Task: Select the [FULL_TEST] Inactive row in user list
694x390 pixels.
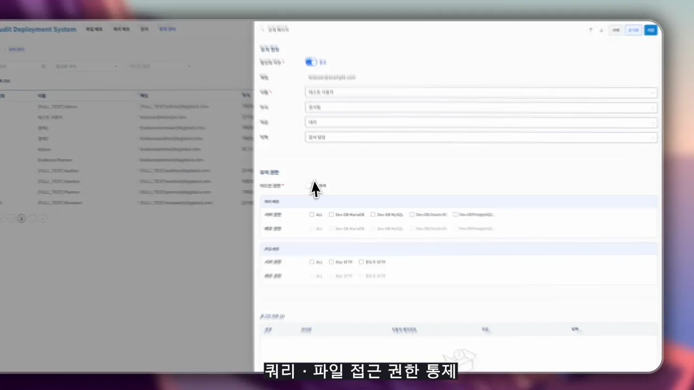Action: (x=127, y=181)
